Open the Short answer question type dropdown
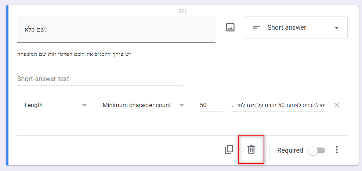Viewport: 362px width, 171px height. (296, 28)
